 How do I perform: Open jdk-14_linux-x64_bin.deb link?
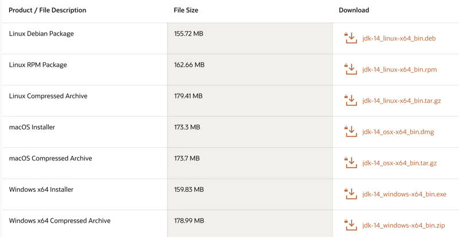pyautogui.click(x=399, y=39)
